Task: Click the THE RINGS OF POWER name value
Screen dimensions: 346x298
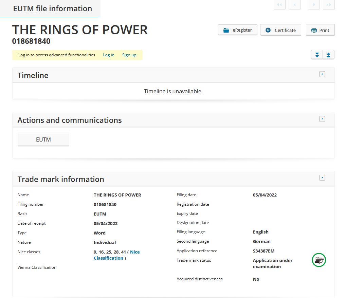Action: (x=117, y=195)
